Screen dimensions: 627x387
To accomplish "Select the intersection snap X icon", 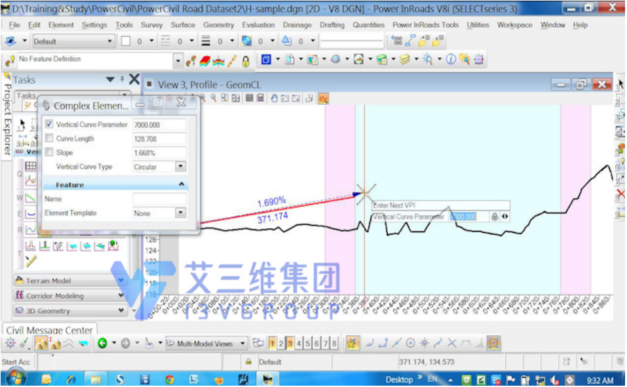I will pyautogui.click(x=452, y=343).
